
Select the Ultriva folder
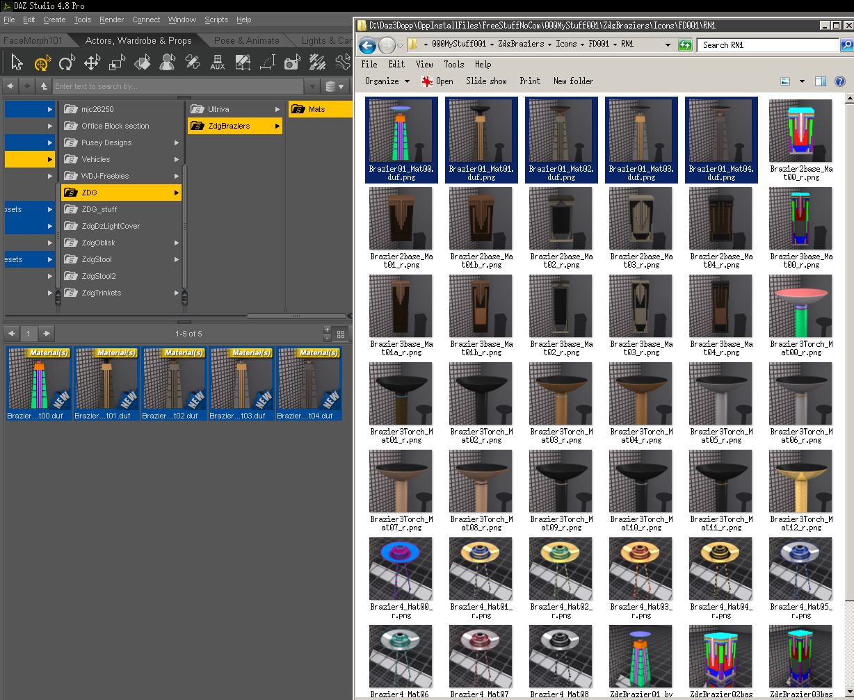(235, 109)
